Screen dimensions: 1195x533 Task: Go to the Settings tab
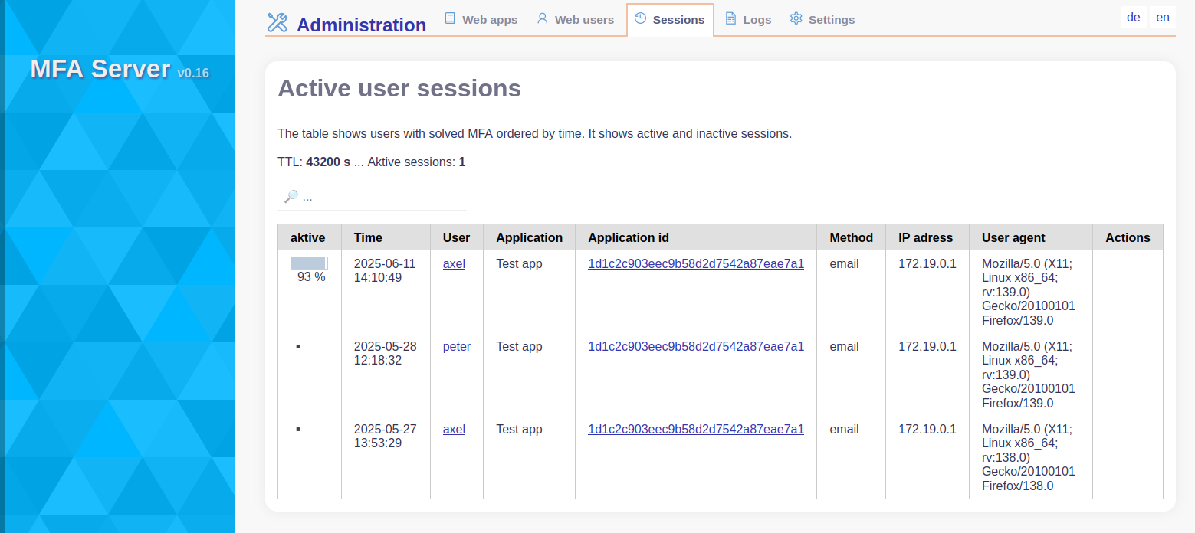822,20
